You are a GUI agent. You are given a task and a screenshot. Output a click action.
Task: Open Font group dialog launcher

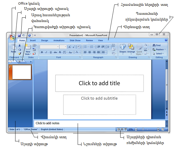coord(80,57)
